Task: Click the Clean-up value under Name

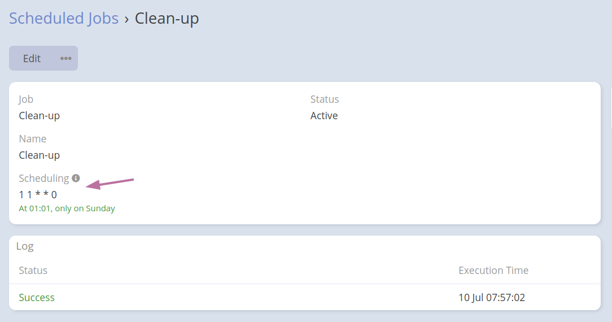Action: 40,155
